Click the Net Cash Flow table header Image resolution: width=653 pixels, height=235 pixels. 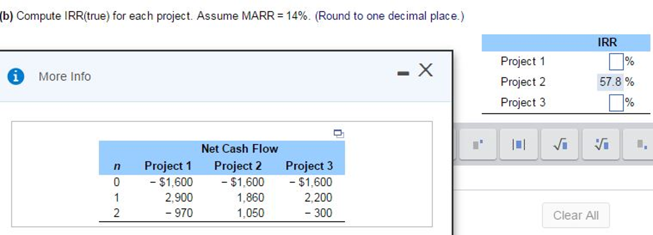[239, 149]
